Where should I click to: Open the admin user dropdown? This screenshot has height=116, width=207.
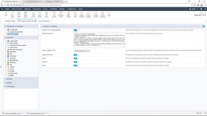[x=194, y=9]
